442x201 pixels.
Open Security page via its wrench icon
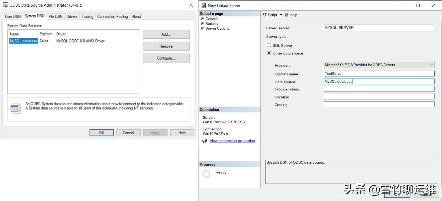202,24
